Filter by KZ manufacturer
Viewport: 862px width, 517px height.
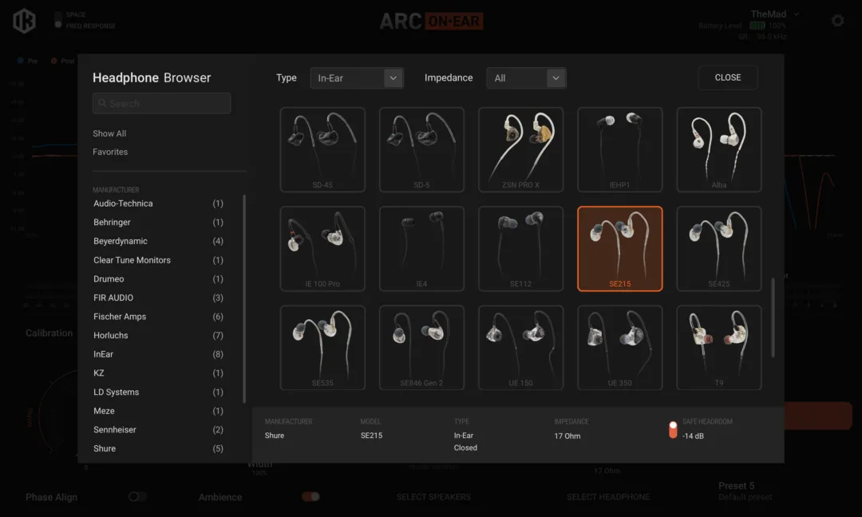[x=158, y=373]
